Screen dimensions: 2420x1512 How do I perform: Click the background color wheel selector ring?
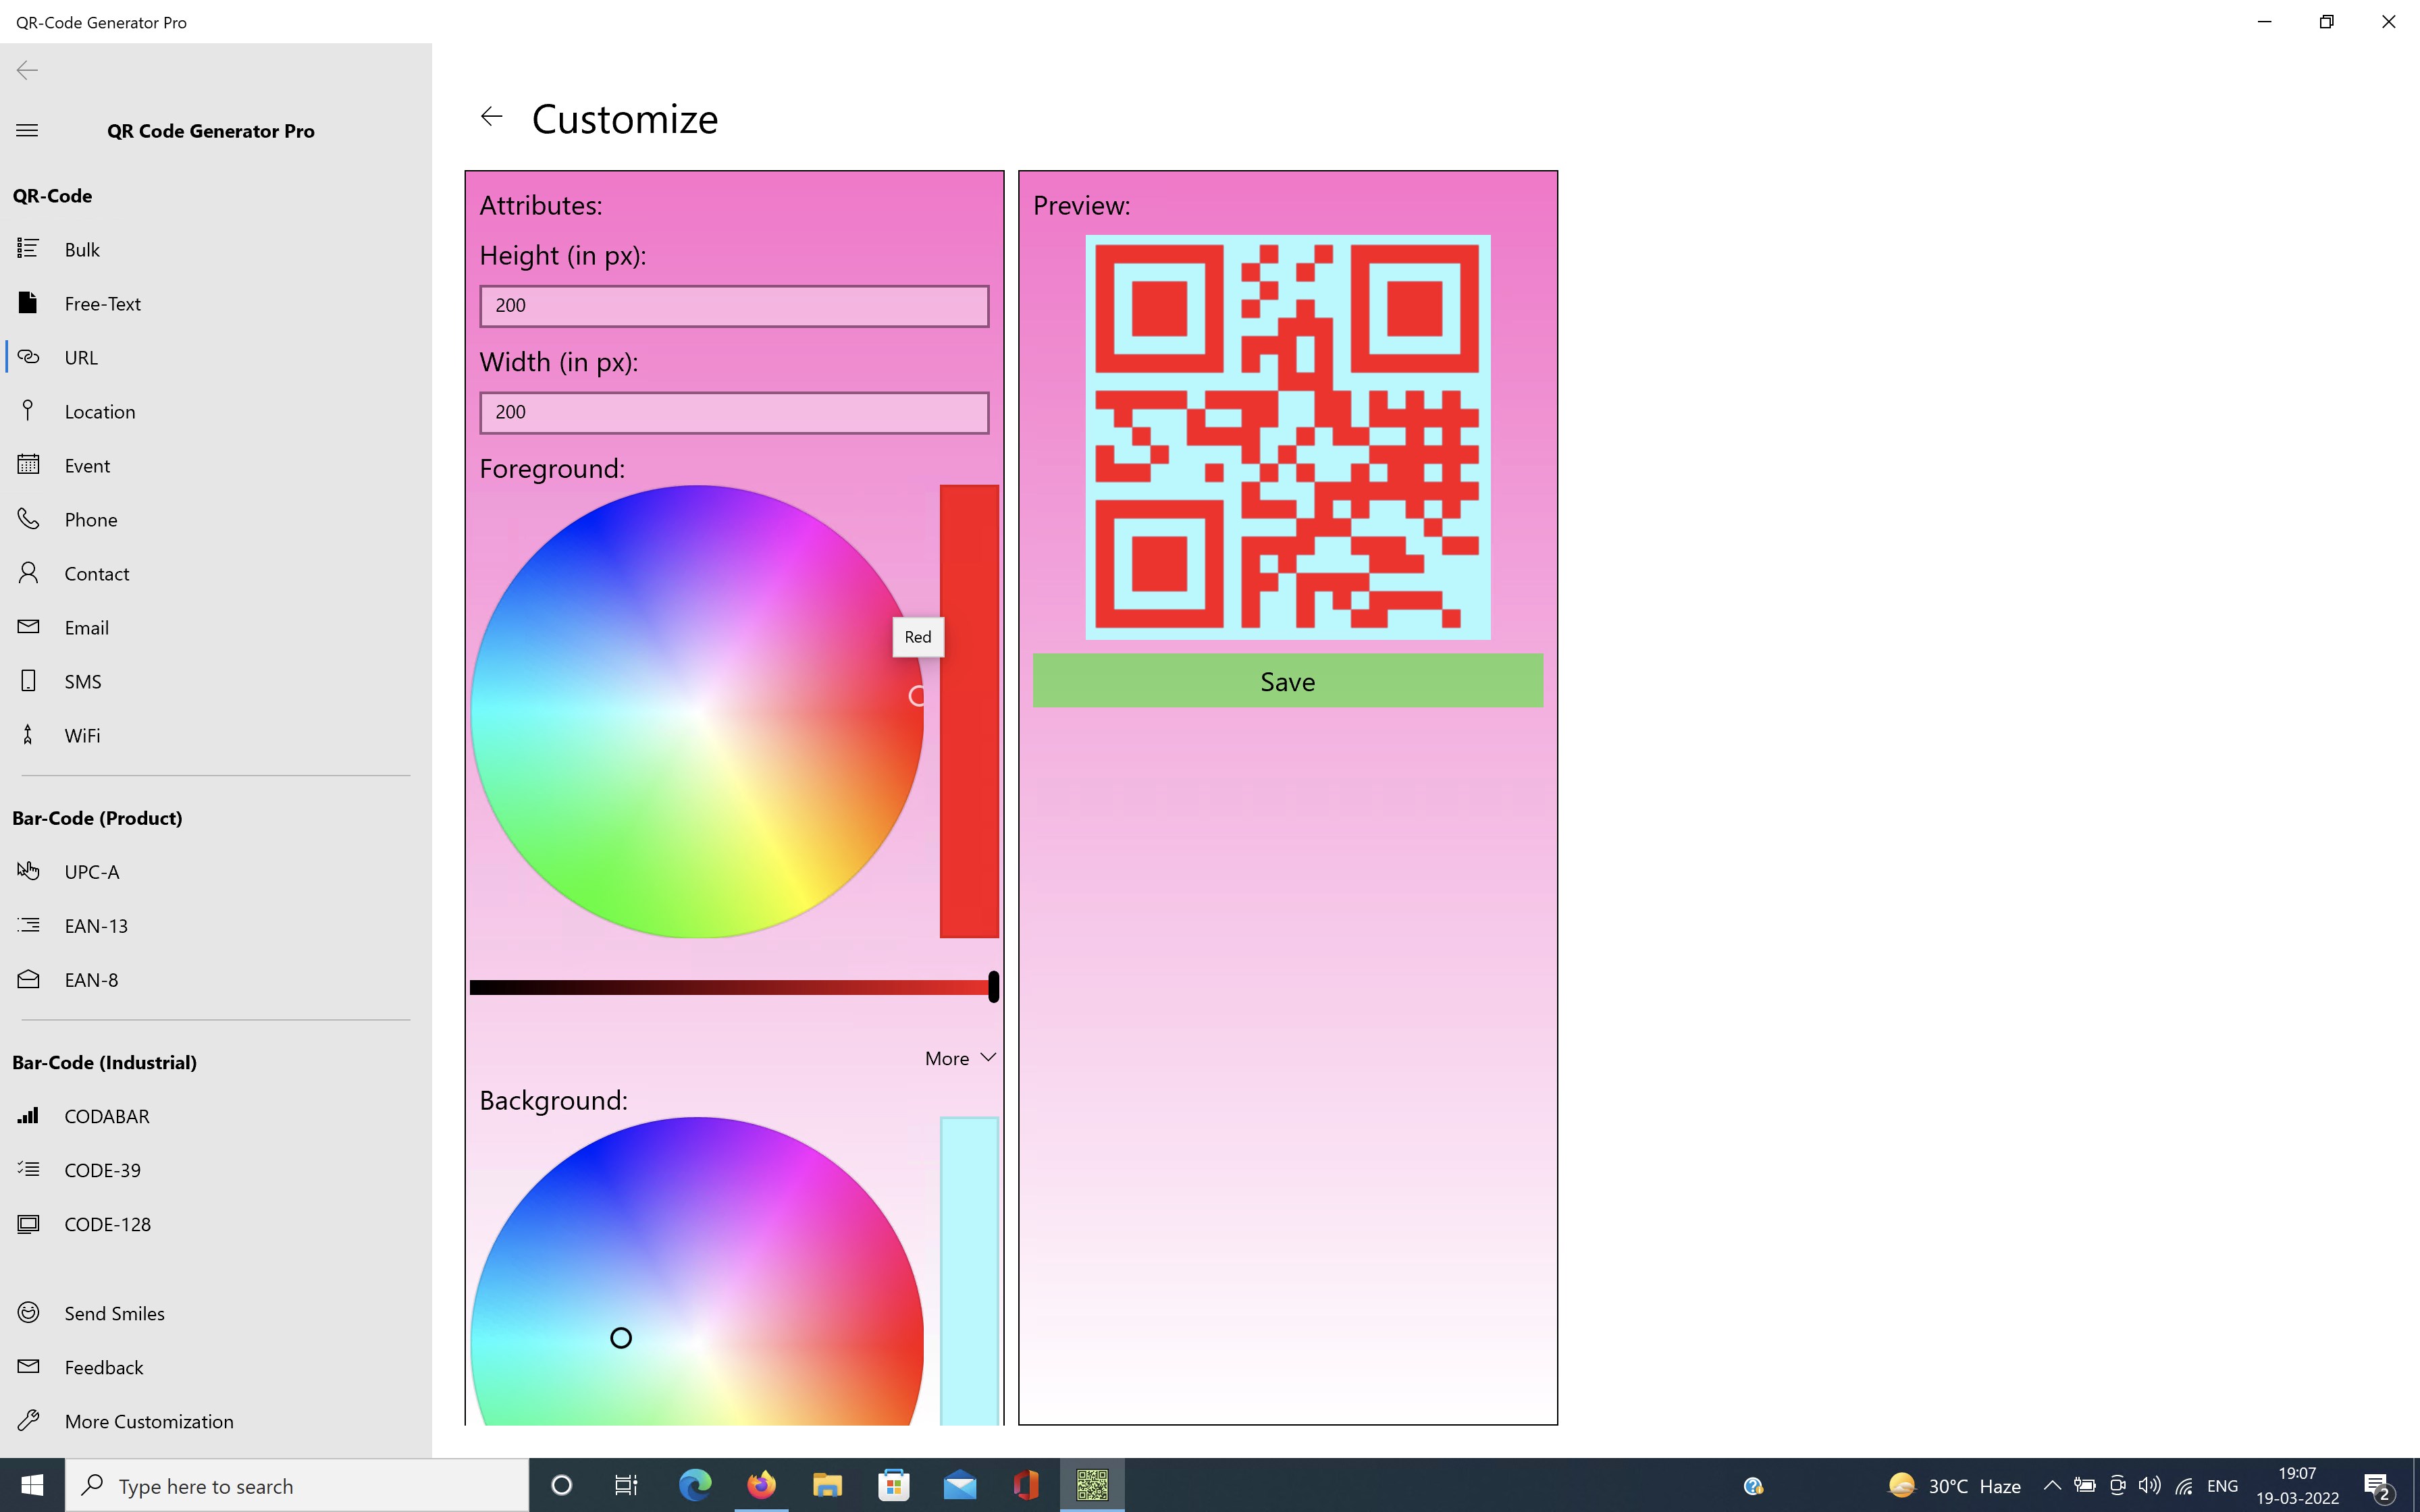click(621, 1338)
